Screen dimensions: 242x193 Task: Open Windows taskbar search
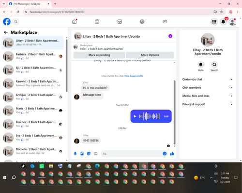[x=14, y=178]
